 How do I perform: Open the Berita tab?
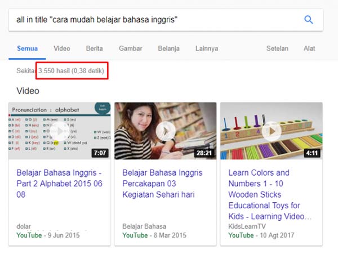(x=95, y=48)
